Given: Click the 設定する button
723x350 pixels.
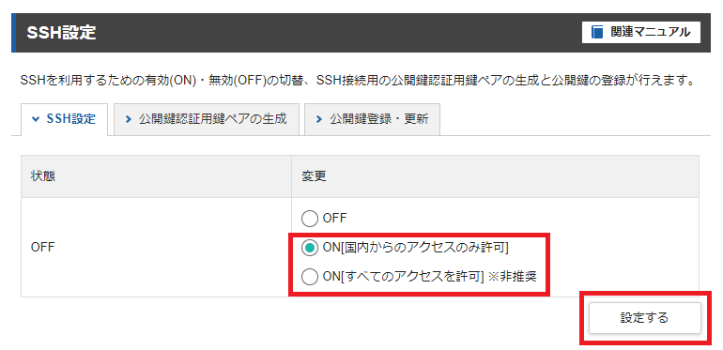Looking at the screenshot, I should coord(645,318).
